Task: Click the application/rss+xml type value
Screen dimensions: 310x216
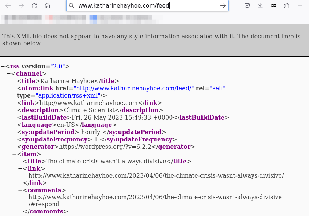Action: (68, 95)
